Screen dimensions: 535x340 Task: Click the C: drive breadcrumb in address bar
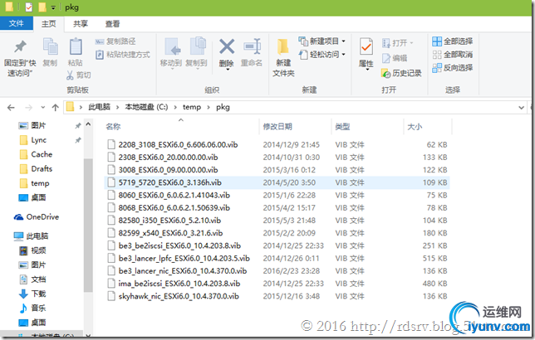point(146,107)
